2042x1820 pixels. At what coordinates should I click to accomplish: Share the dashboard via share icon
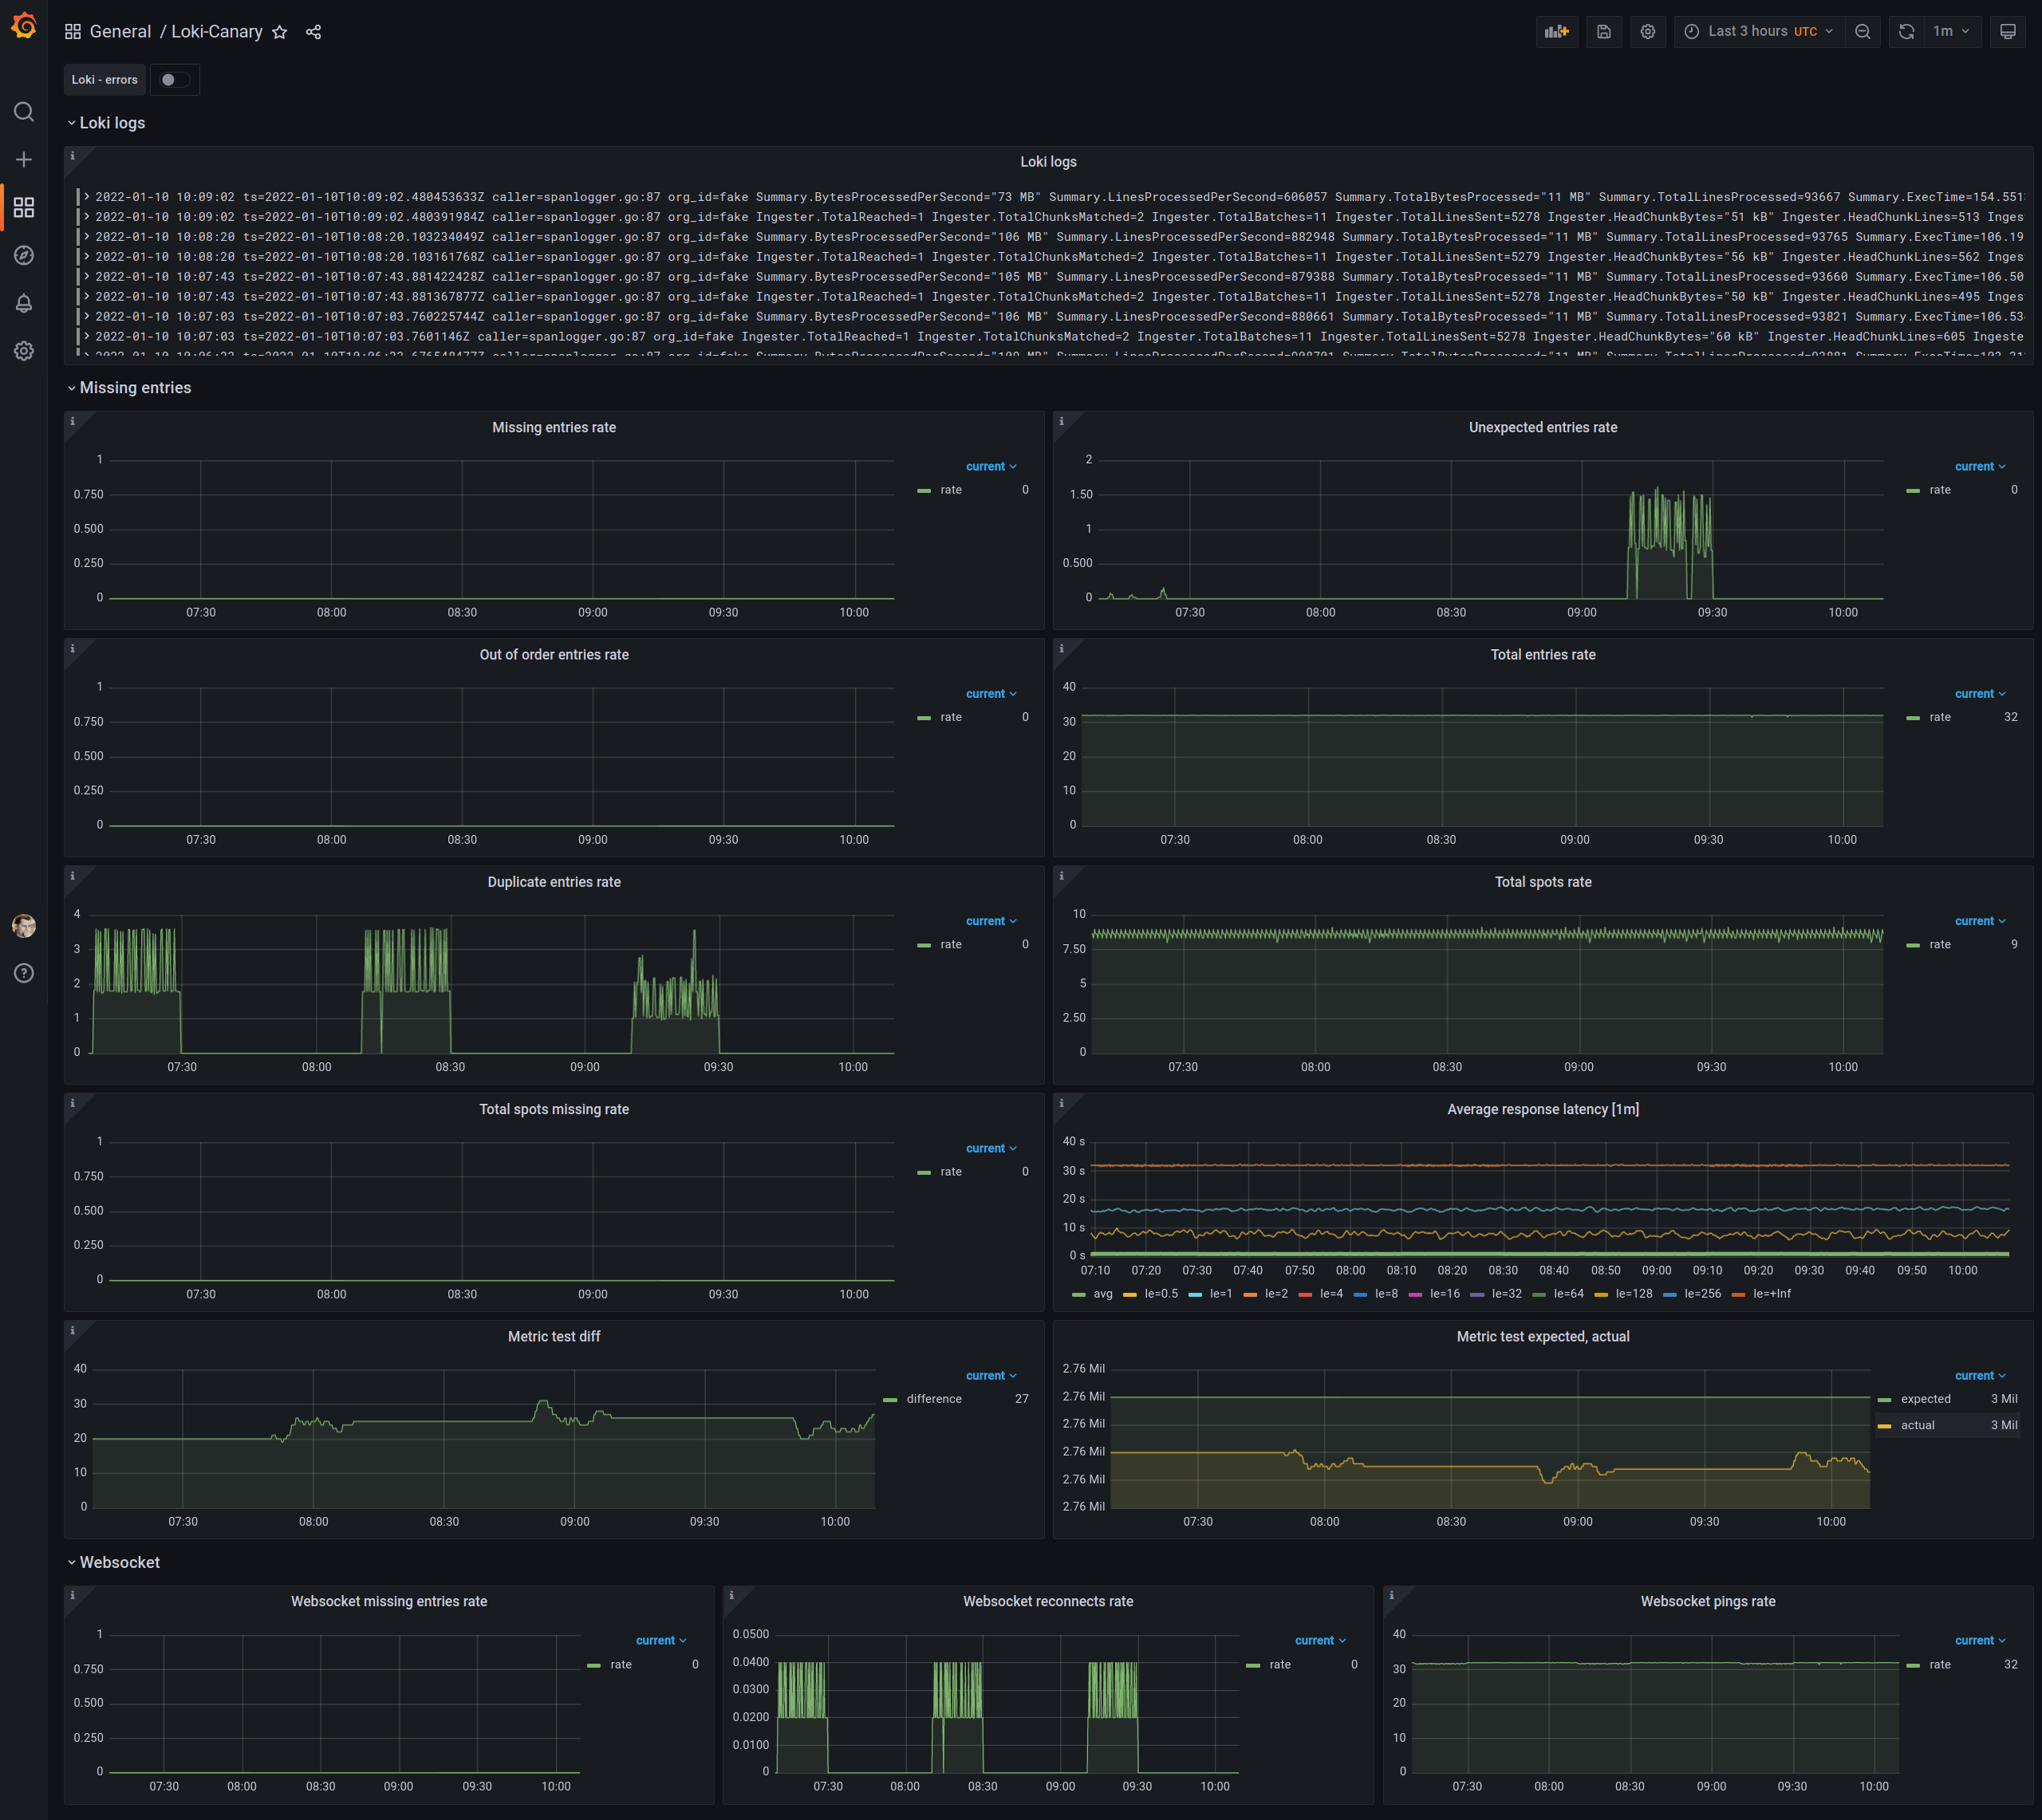(x=313, y=32)
